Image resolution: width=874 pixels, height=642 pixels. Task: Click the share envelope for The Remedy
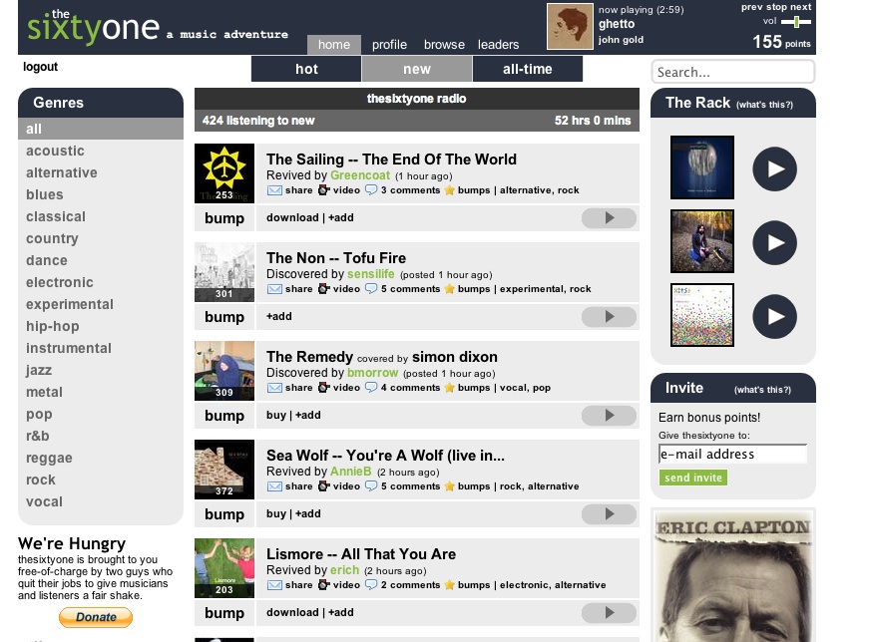tap(274, 388)
